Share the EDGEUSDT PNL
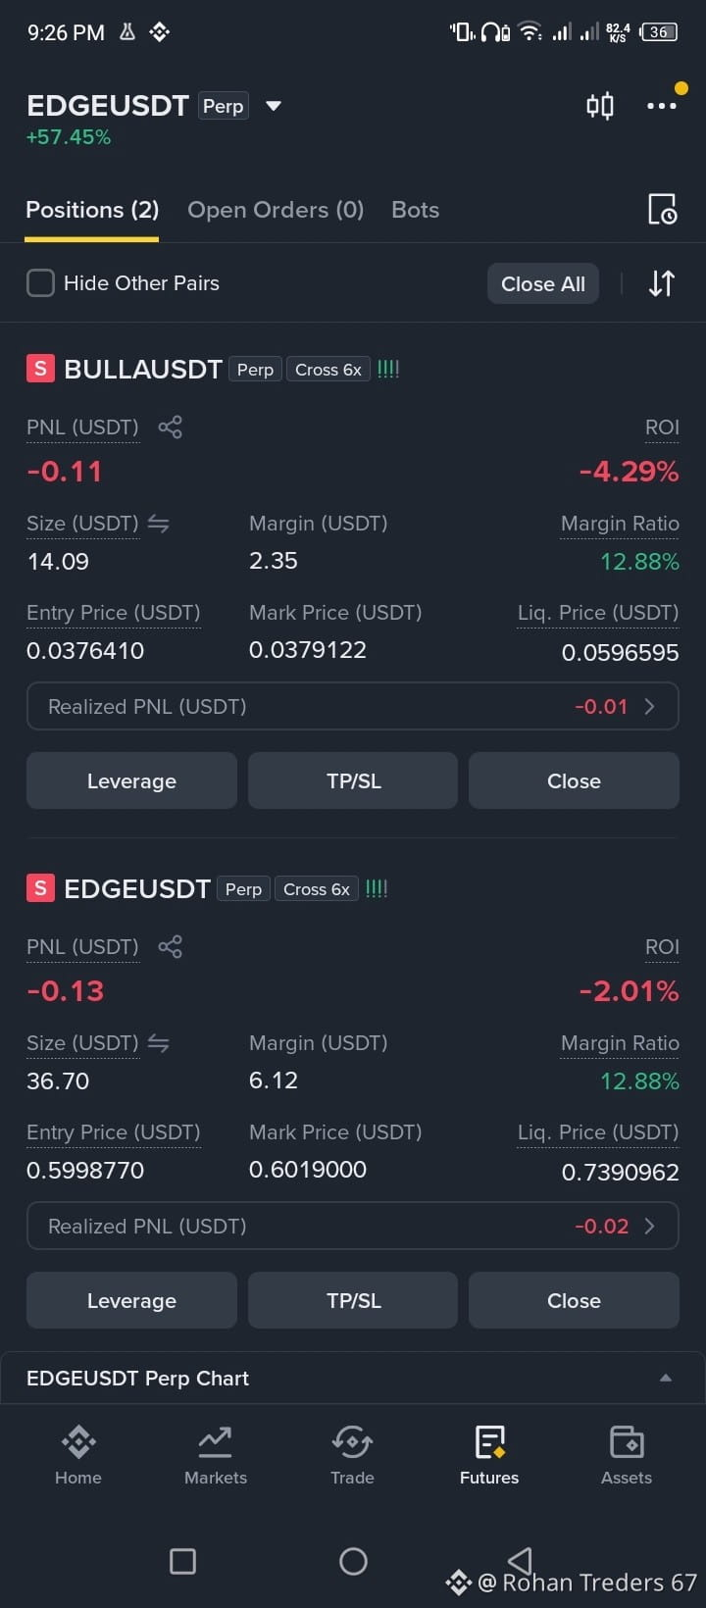The image size is (706, 1608). [x=170, y=947]
